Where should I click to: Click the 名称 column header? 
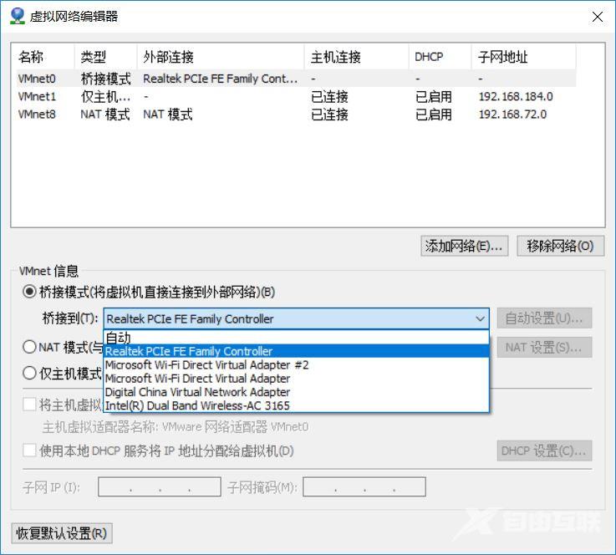click(32, 57)
